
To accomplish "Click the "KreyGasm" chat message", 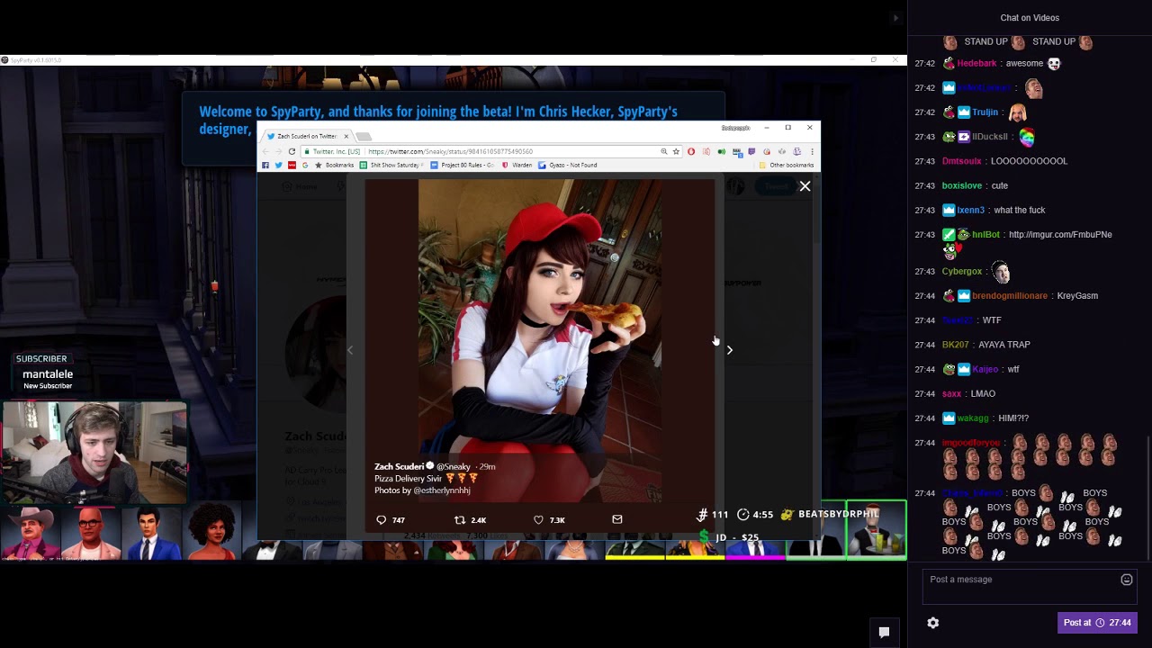I will point(1077,296).
